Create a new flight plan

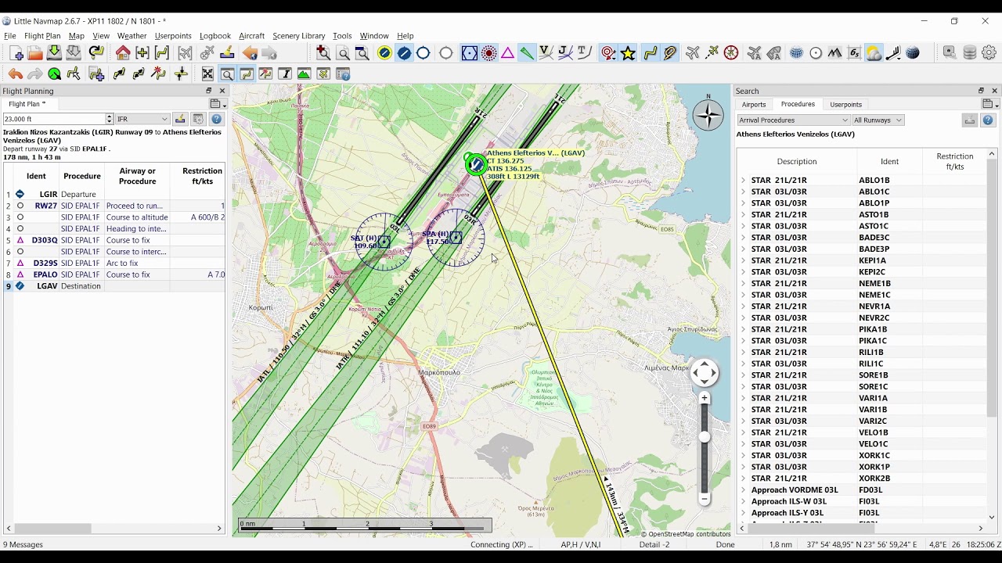tap(16, 53)
